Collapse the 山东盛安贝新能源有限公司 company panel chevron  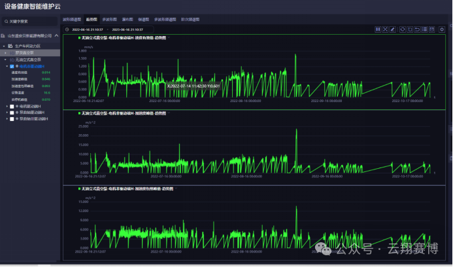56,35
